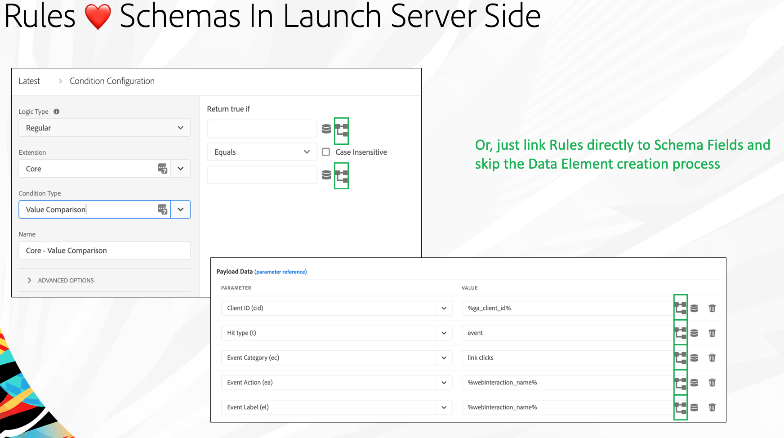This screenshot has height=438, width=784.
Task: Click the second comparison value input
Action: coord(262,175)
